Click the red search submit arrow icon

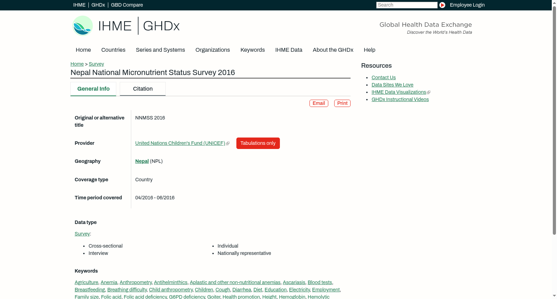tap(442, 5)
